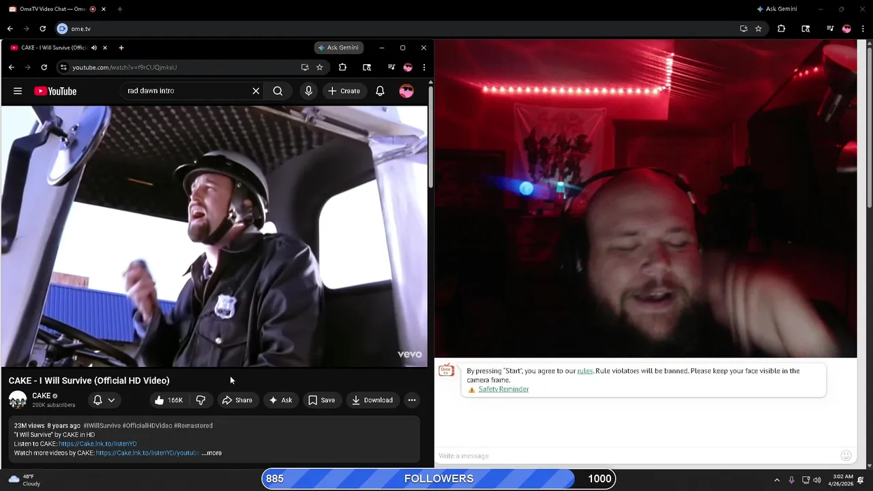
Task: Go back in the OmeTV window
Action: click(x=10, y=29)
